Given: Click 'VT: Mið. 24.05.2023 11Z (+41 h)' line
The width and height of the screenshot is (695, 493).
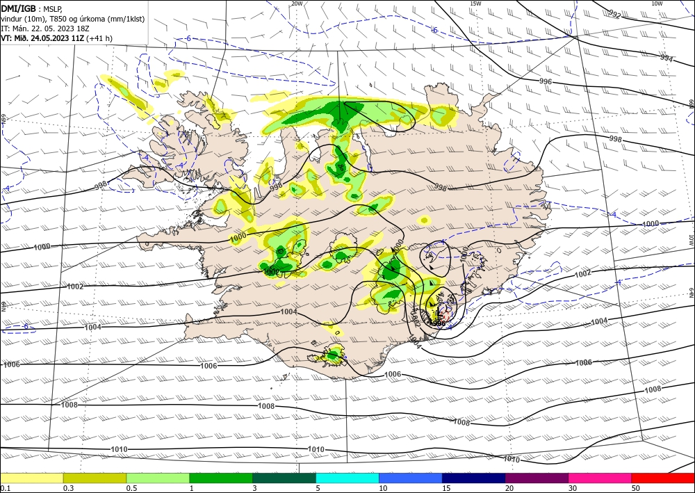Looking at the screenshot, I should pos(56,38).
